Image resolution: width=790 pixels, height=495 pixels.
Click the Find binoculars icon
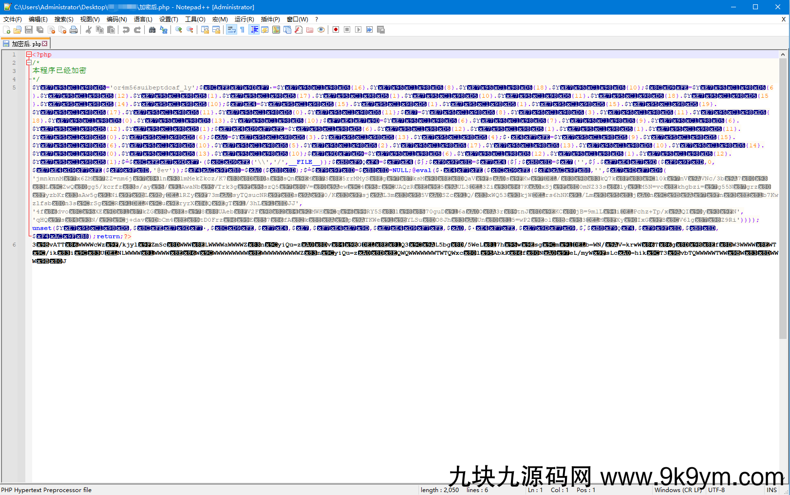coord(152,30)
